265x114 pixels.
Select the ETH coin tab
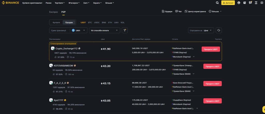(x=110, y=22)
